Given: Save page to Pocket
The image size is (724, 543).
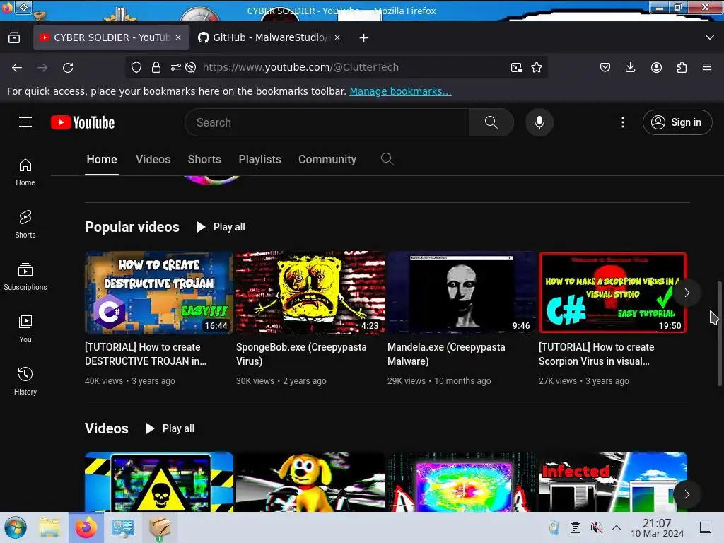Looking at the screenshot, I should pyautogui.click(x=605, y=67).
